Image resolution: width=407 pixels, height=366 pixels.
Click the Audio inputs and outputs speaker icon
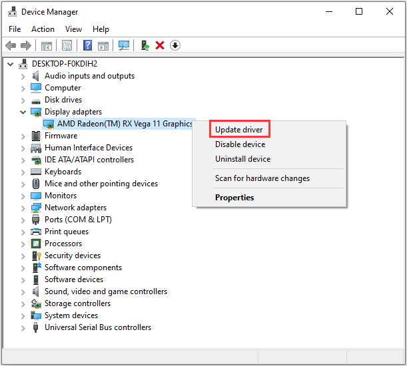[x=36, y=76]
